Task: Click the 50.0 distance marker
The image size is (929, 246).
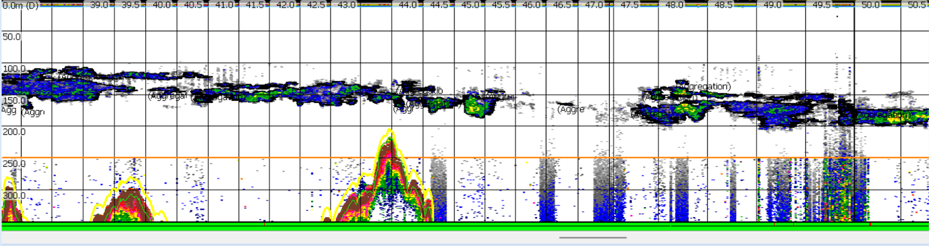Action: tap(870, 5)
